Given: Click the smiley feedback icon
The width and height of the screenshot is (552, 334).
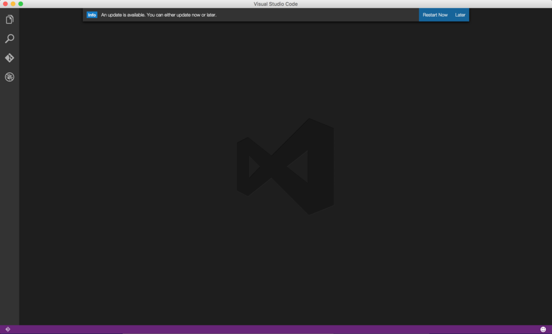Looking at the screenshot, I should click(543, 330).
